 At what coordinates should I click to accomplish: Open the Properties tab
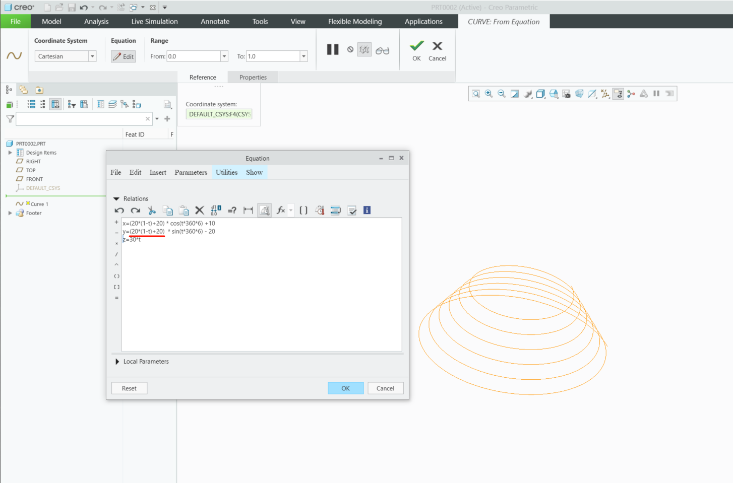253,77
